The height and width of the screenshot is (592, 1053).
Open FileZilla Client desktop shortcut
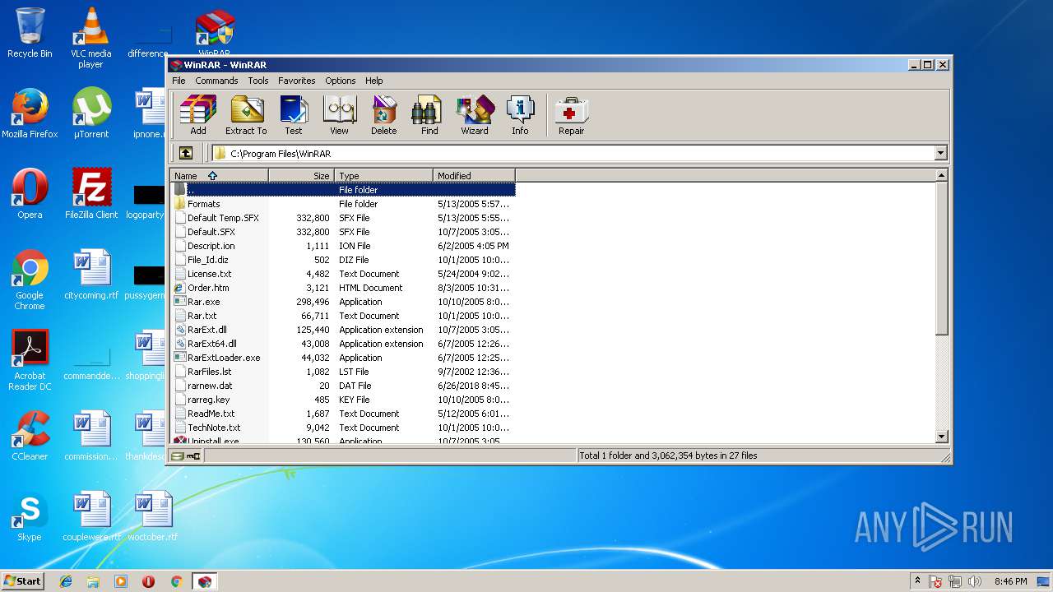point(90,194)
